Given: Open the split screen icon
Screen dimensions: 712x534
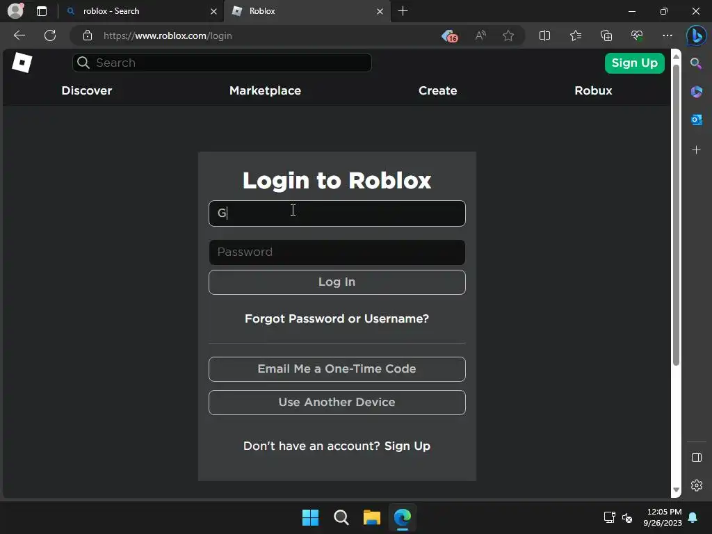Looking at the screenshot, I should click(x=544, y=35).
